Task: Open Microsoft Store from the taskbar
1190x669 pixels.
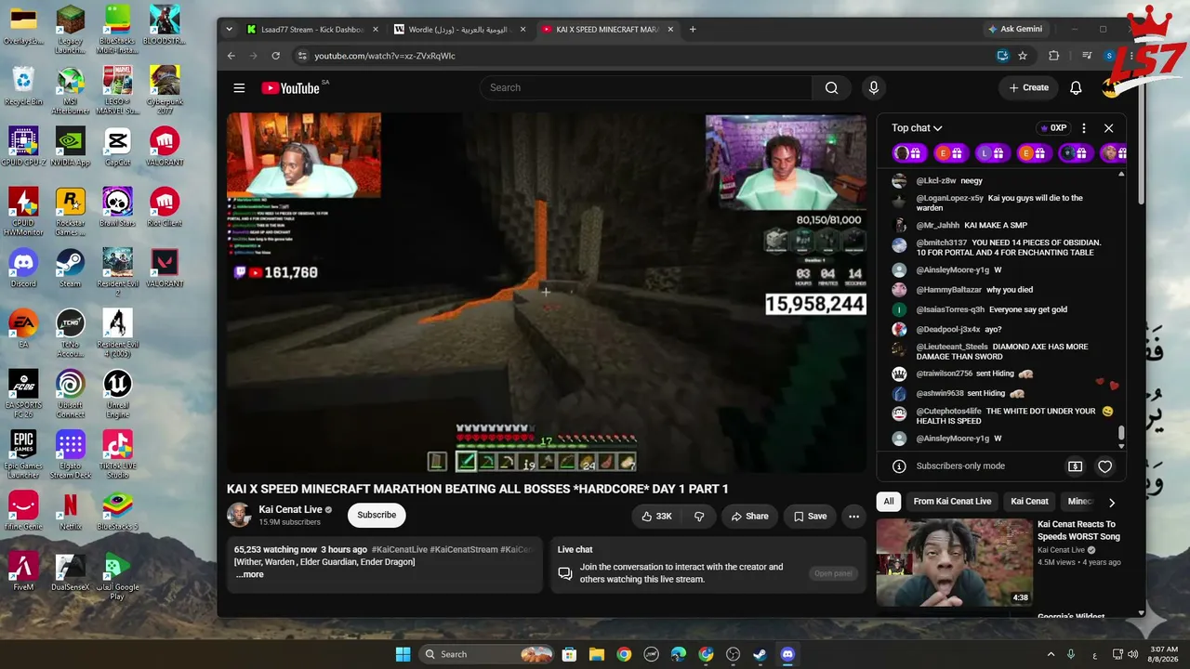Action: click(x=569, y=654)
